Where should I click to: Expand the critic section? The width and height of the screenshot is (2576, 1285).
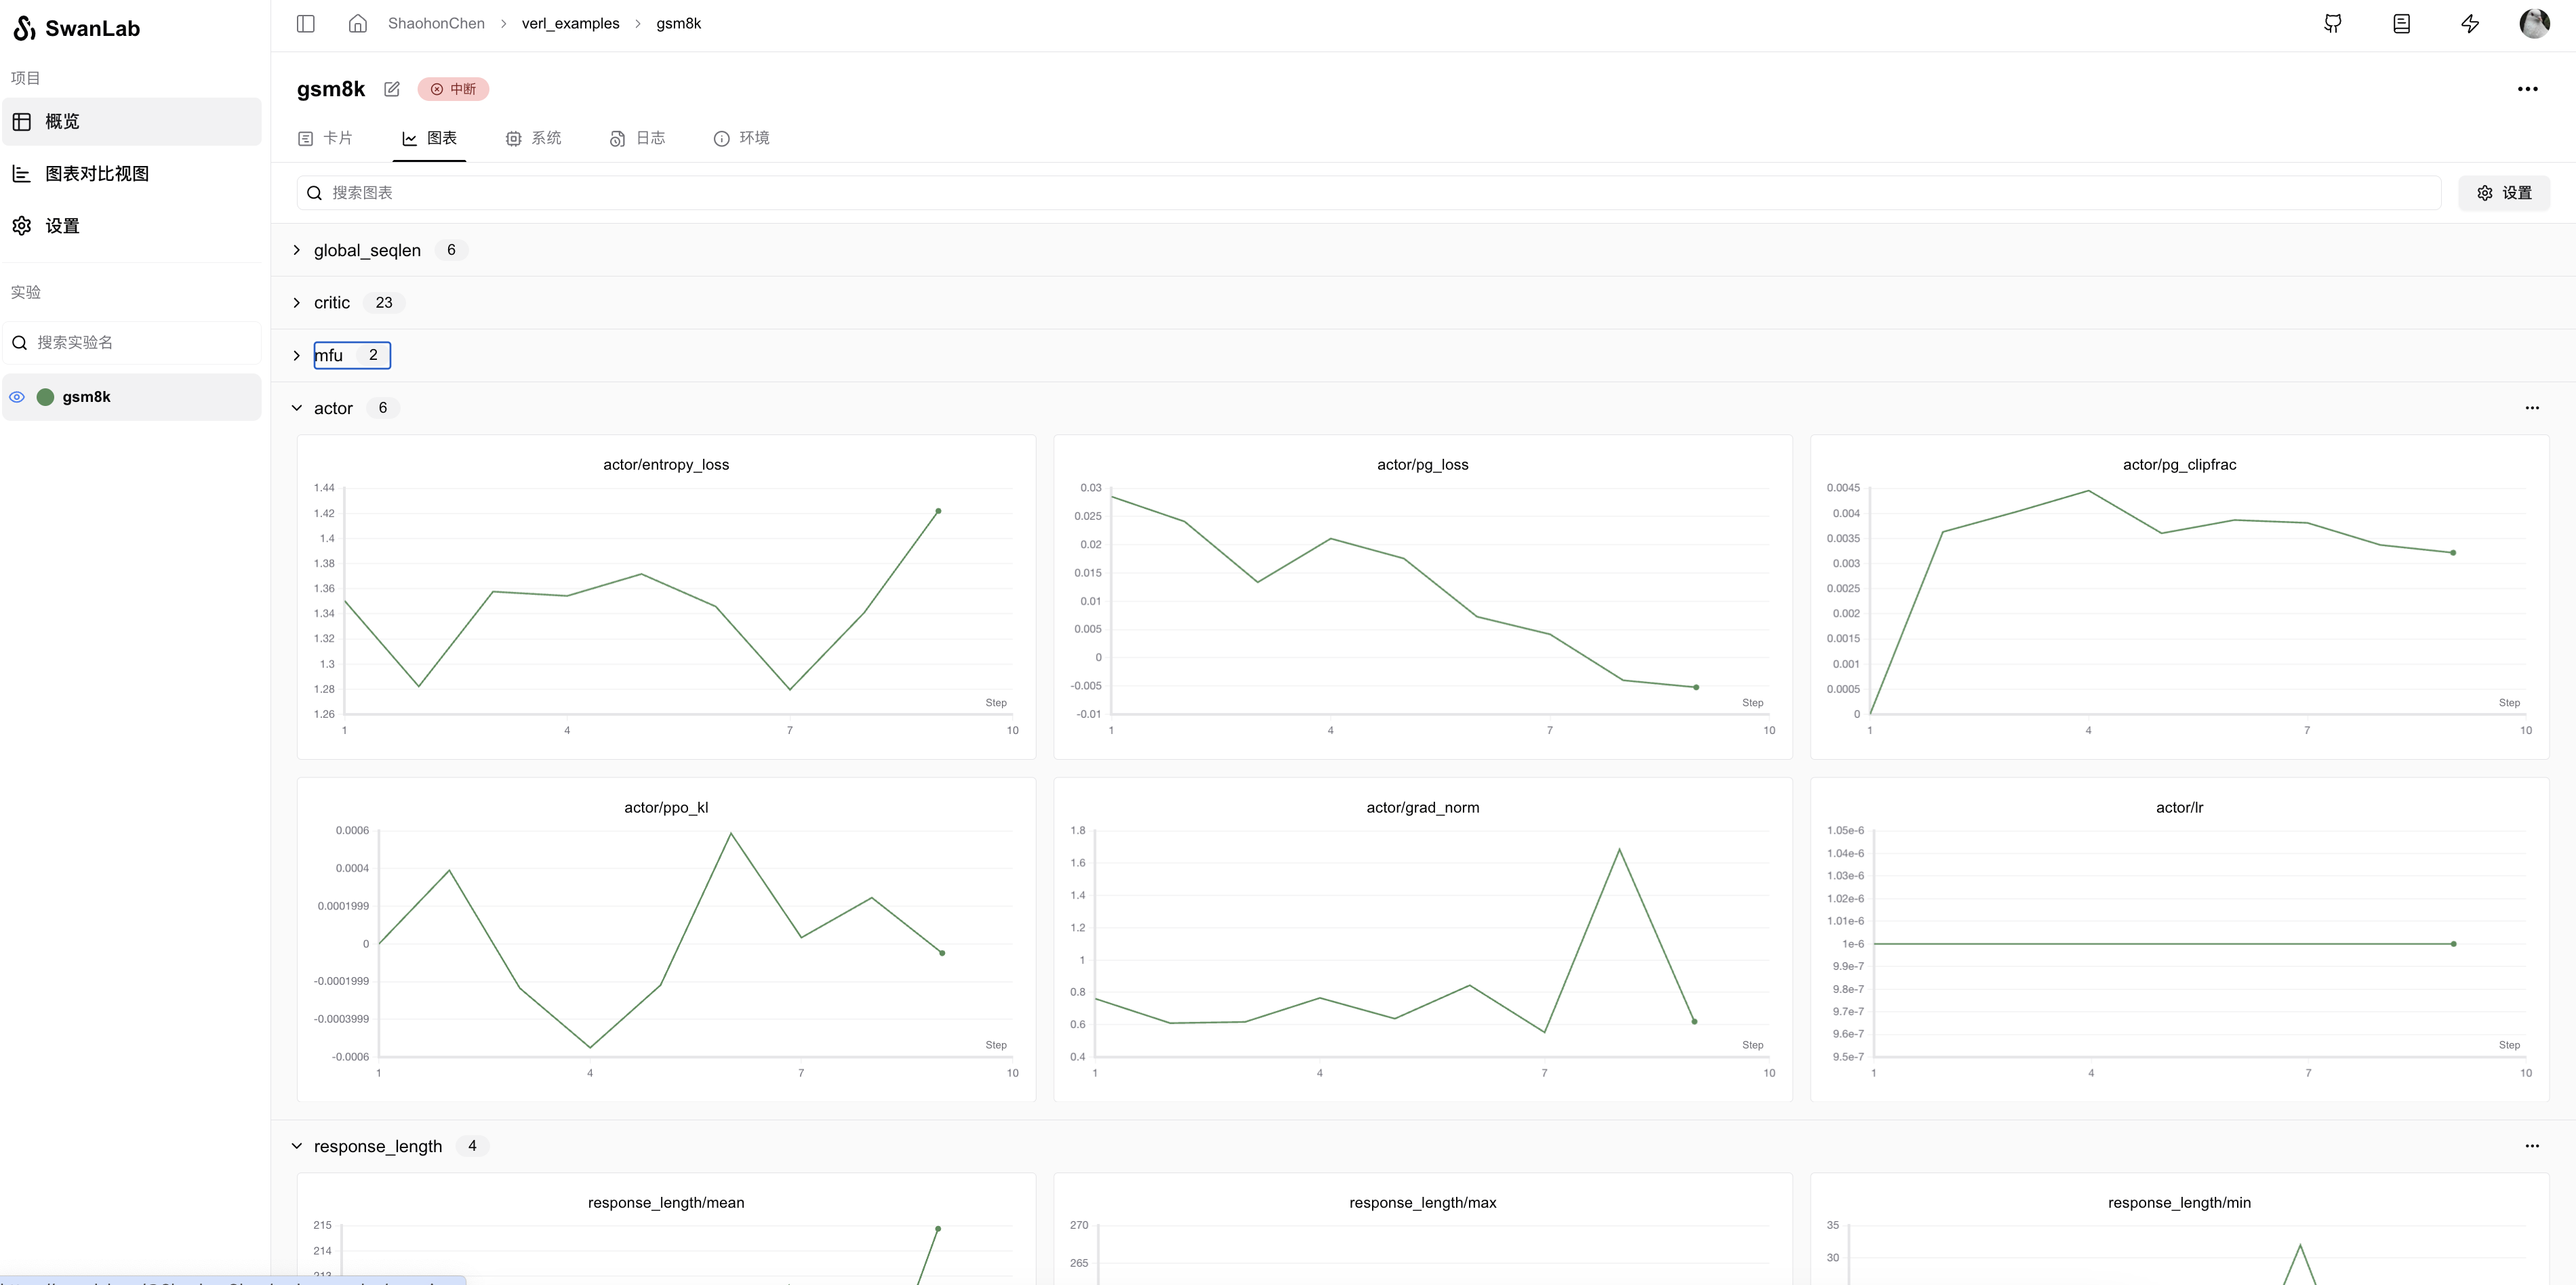(x=297, y=303)
